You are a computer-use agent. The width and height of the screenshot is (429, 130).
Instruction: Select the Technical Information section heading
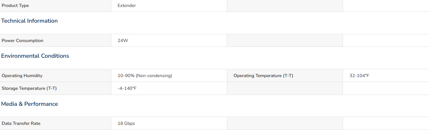coord(29,21)
